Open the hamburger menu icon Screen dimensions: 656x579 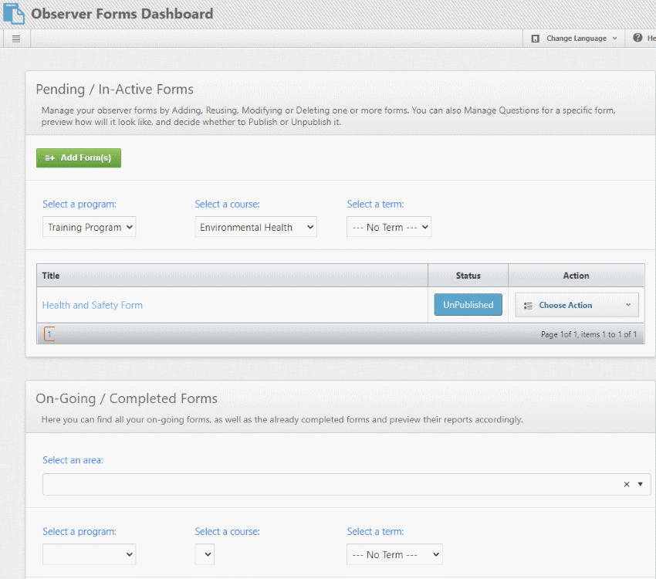click(x=16, y=39)
